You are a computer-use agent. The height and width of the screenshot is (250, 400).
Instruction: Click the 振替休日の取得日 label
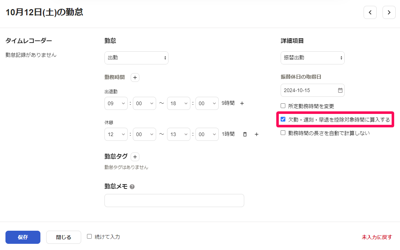tap(301, 77)
